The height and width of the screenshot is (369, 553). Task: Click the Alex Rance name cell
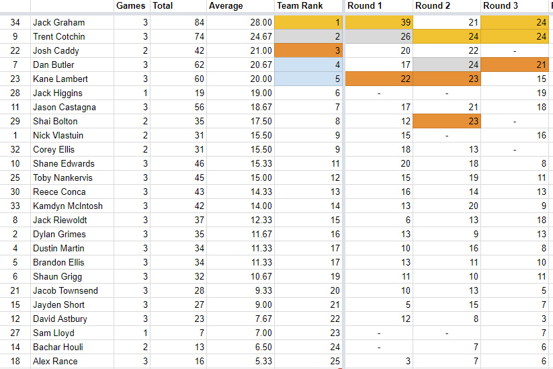click(72, 362)
